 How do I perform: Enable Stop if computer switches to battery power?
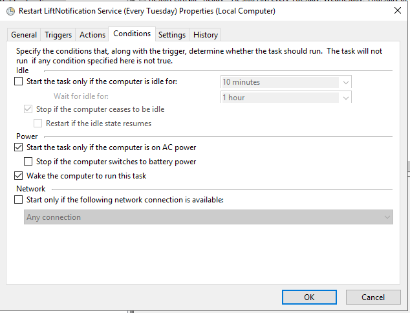[x=28, y=161]
